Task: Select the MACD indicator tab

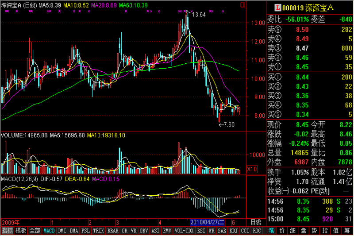Action: pyautogui.click(x=49, y=231)
